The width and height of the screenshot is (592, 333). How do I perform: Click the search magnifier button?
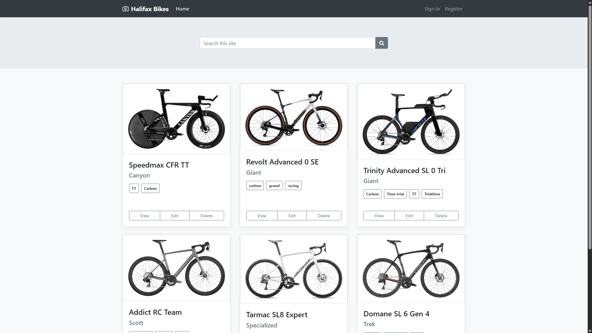tap(381, 43)
